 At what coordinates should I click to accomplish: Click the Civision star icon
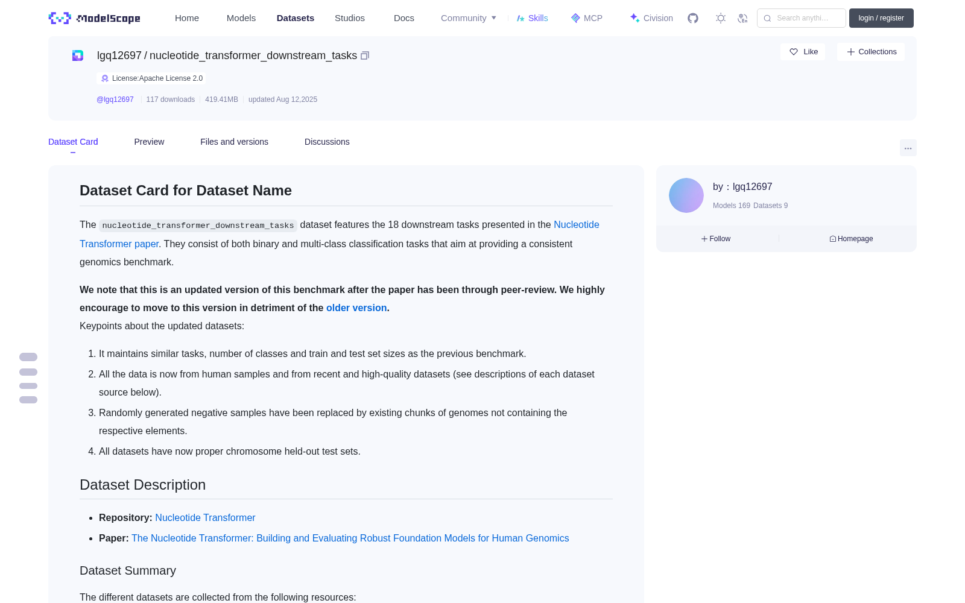(x=634, y=18)
